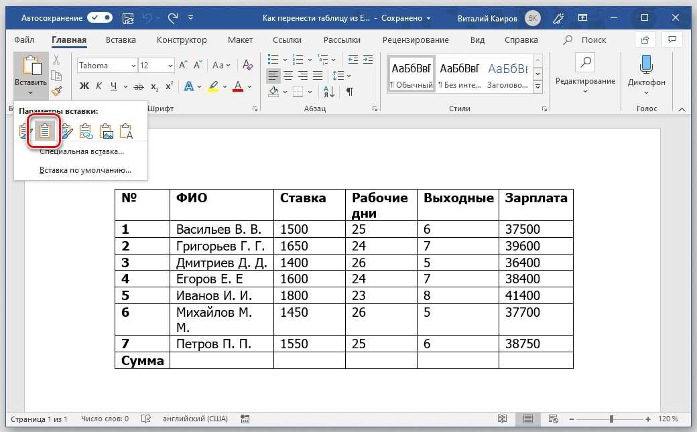Open the font size 12 dropdown
Viewport: 697px width, 432px height.
(171, 66)
